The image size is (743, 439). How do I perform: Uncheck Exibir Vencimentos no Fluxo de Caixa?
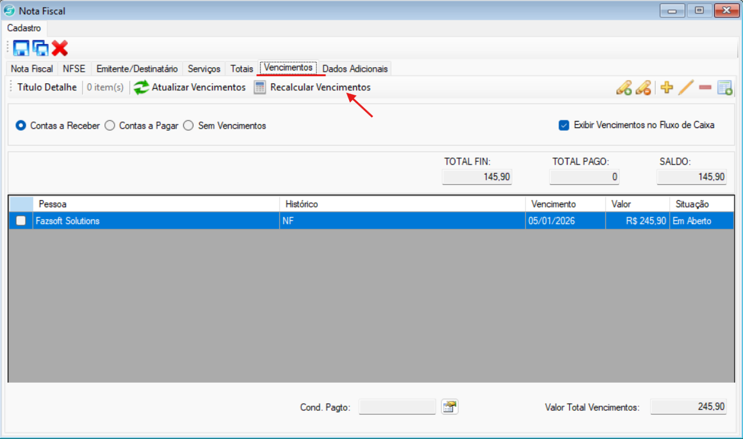[564, 125]
